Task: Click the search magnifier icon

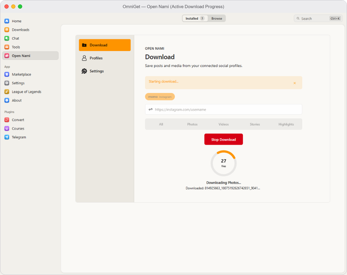Action: (298, 19)
